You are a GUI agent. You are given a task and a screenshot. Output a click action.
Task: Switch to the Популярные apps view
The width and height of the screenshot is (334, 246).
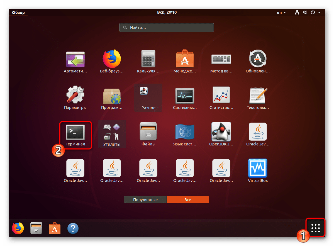145,200
